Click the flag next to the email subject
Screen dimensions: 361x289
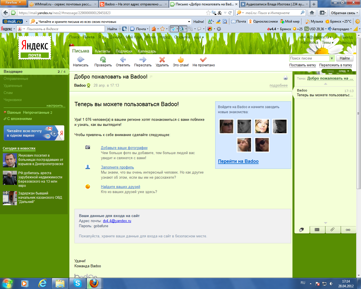151,77
